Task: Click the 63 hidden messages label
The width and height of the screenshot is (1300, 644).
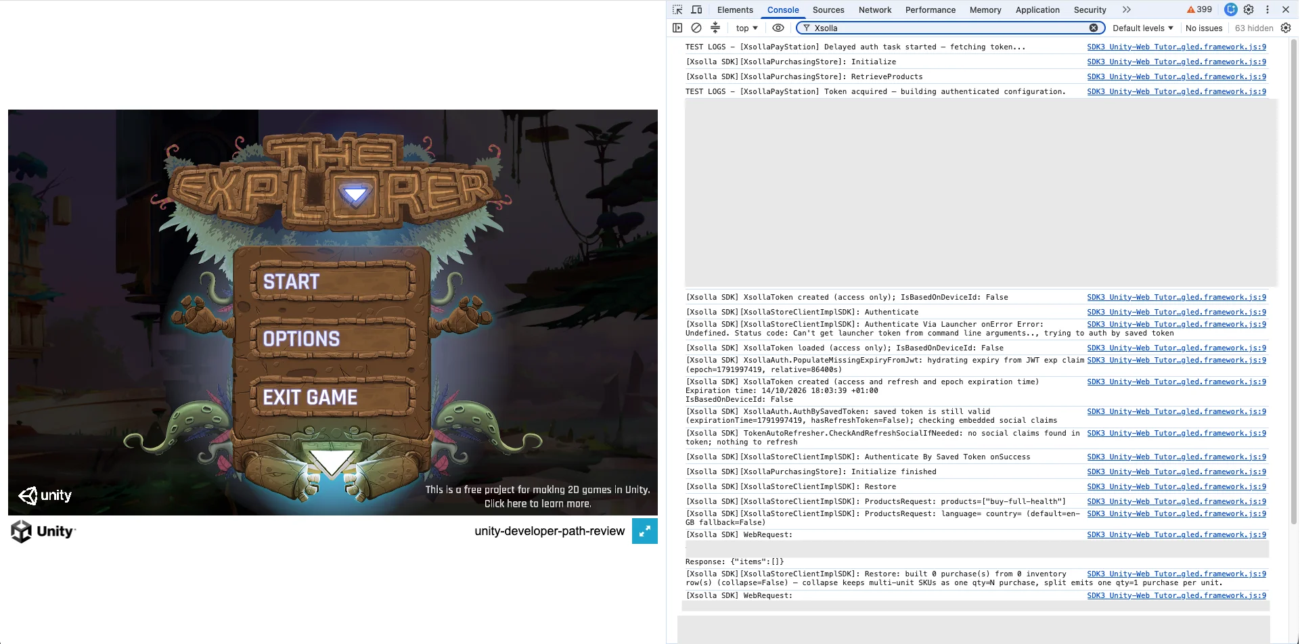Action: pyautogui.click(x=1254, y=28)
